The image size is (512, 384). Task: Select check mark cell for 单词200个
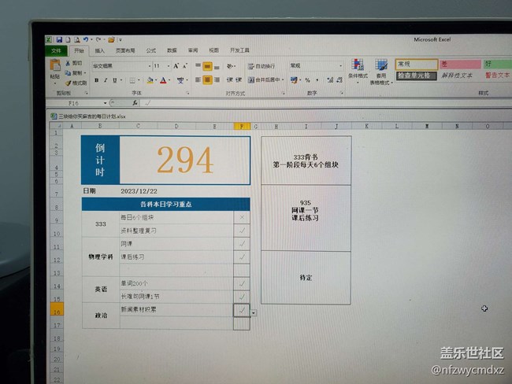click(x=242, y=283)
